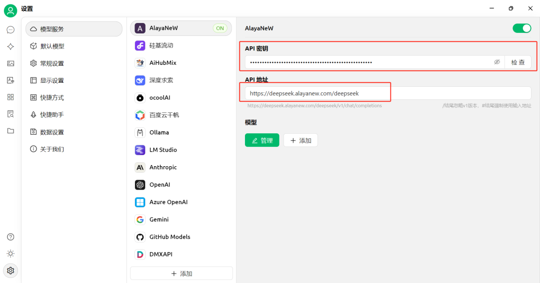The width and height of the screenshot is (540, 283).
Task: Click the help question mark icon
Action: (10, 237)
